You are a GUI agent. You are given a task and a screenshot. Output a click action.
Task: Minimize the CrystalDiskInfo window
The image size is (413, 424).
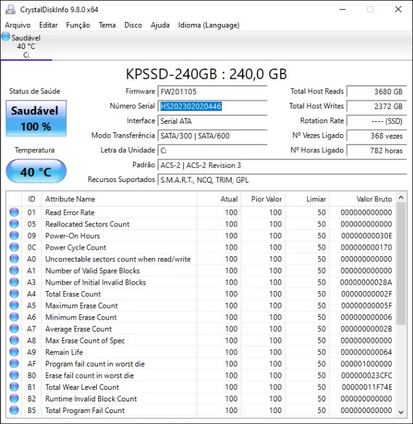[x=343, y=10]
